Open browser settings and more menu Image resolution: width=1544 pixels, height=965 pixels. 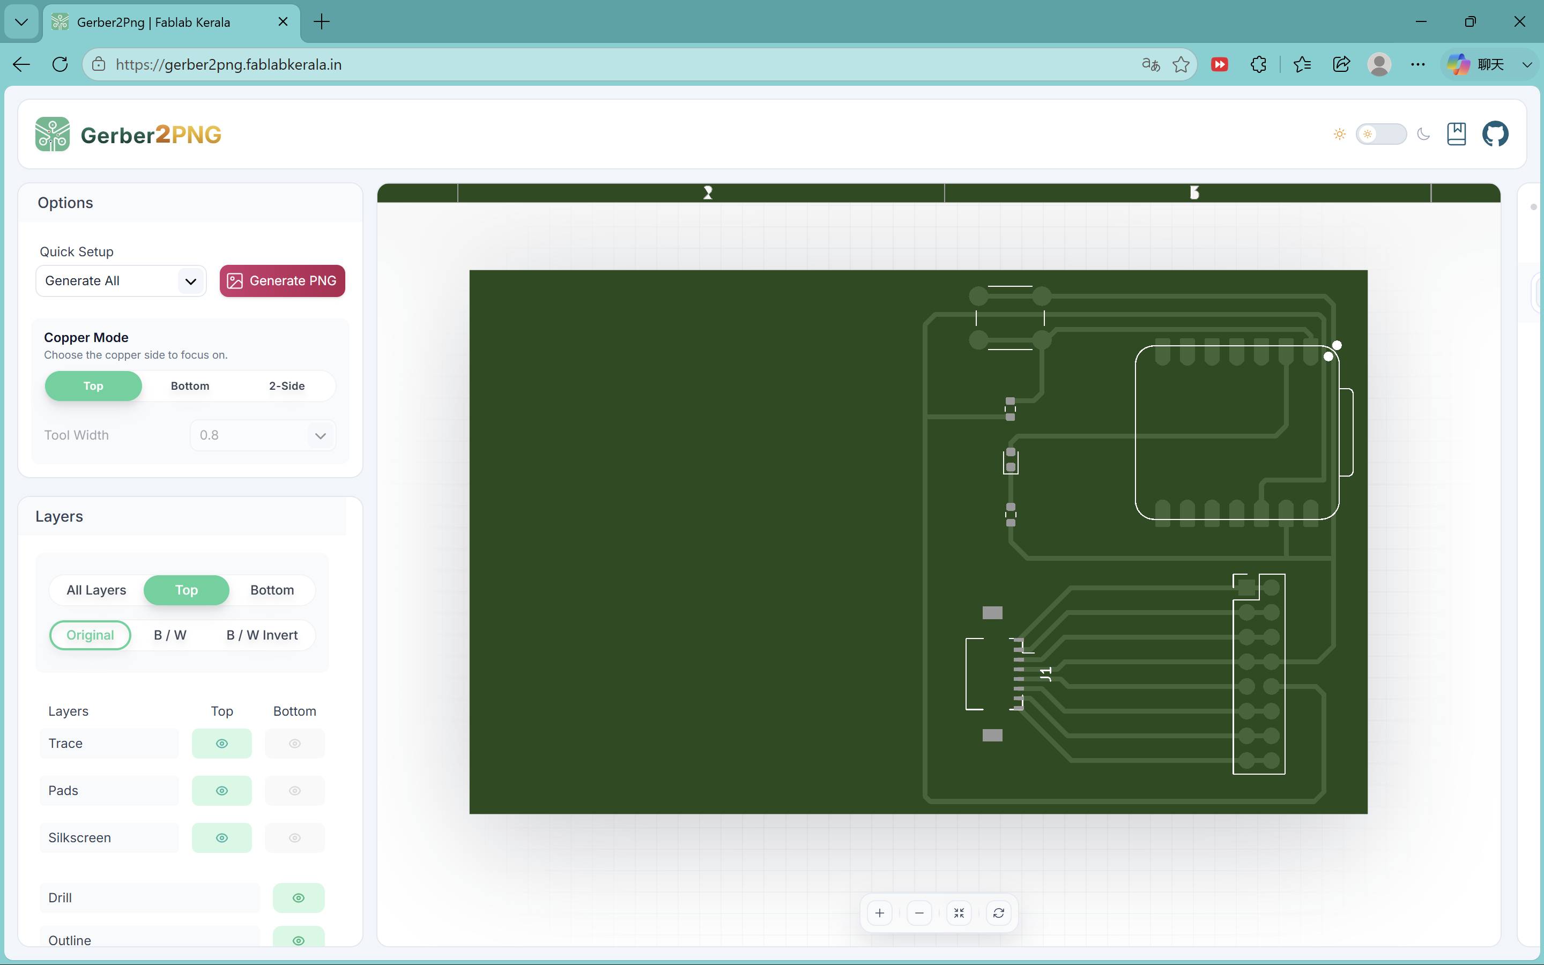coord(1417,64)
